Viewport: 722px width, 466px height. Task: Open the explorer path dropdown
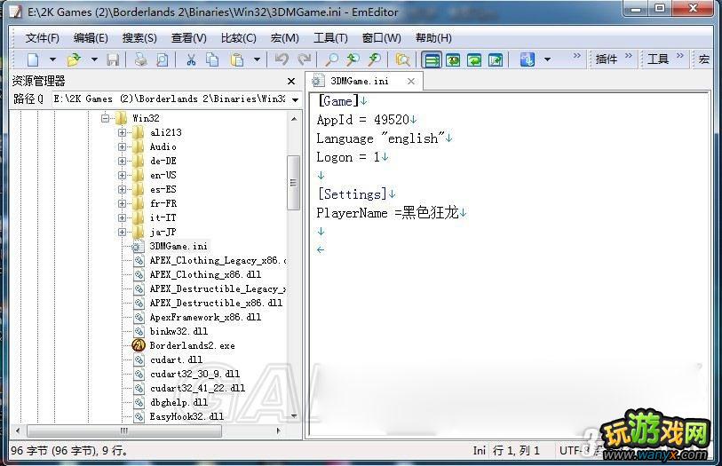[295, 99]
